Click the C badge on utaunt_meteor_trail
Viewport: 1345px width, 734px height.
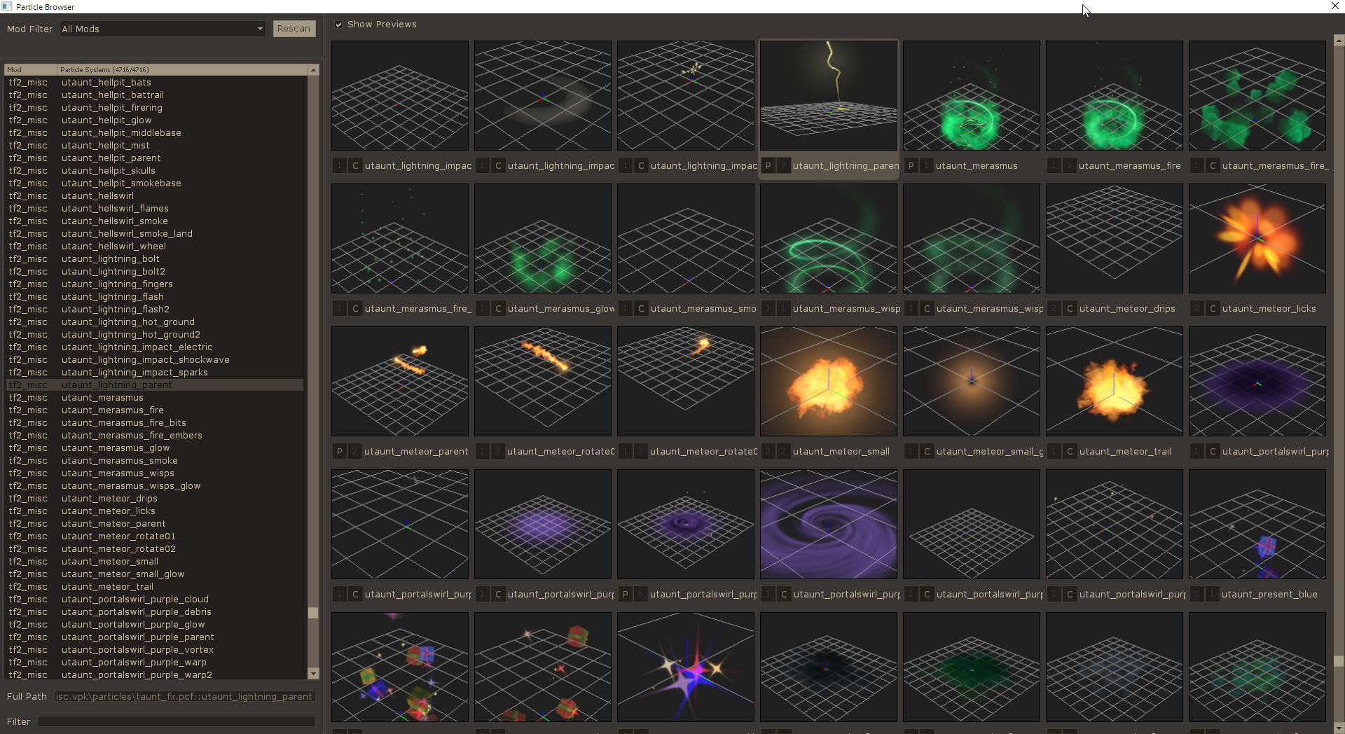pos(1070,451)
